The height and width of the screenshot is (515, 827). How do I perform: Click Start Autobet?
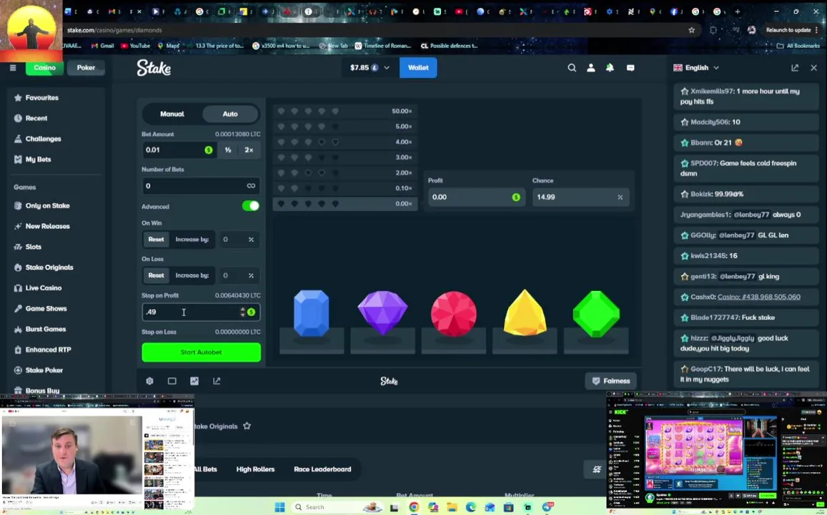[201, 352]
